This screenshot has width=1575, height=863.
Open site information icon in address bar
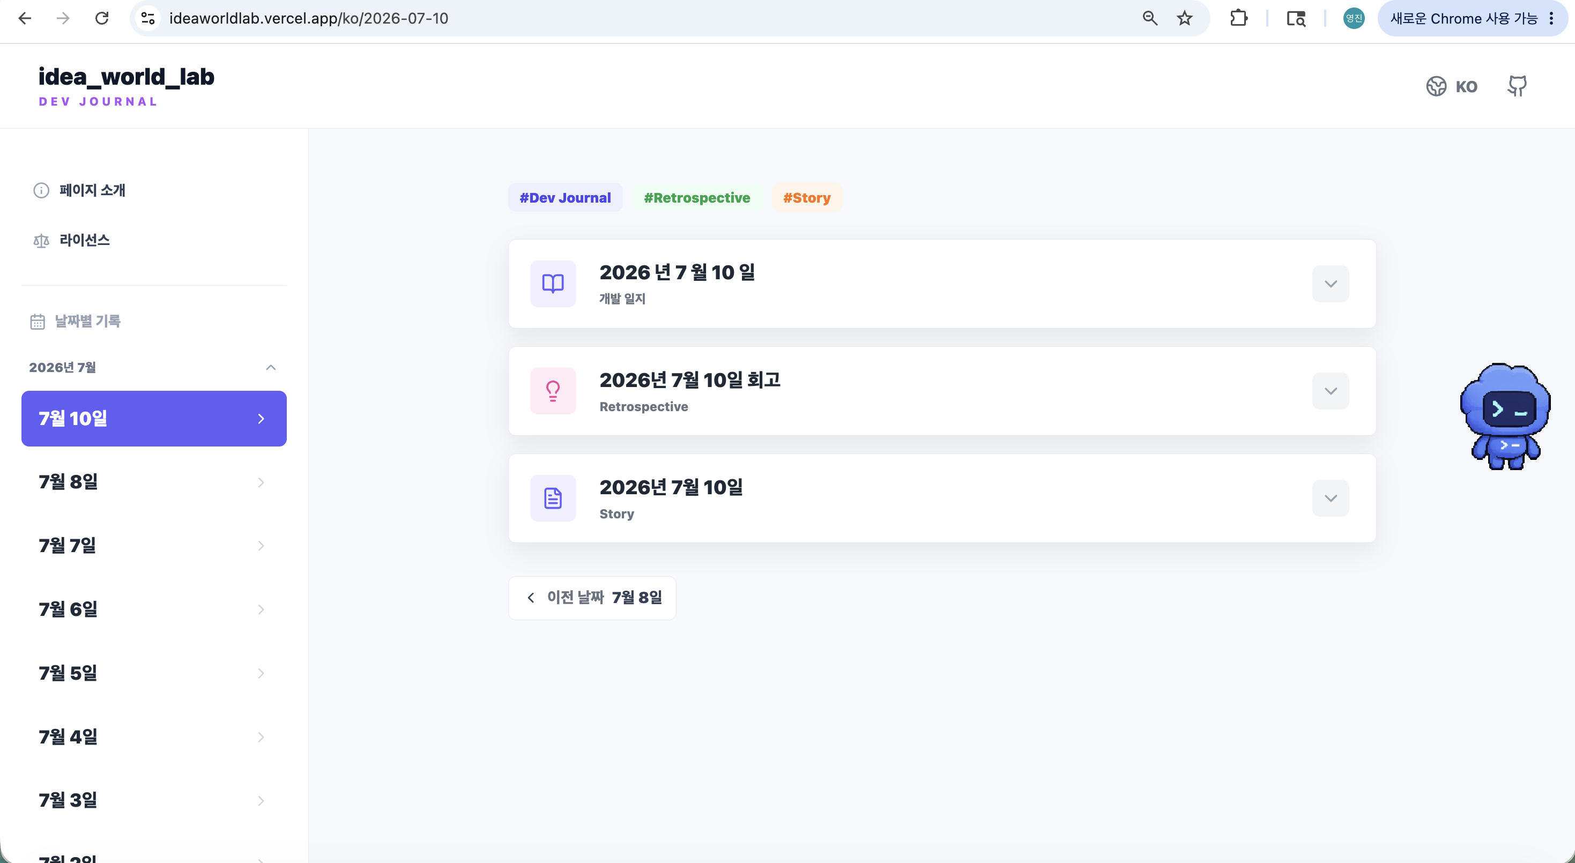tap(148, 18)
